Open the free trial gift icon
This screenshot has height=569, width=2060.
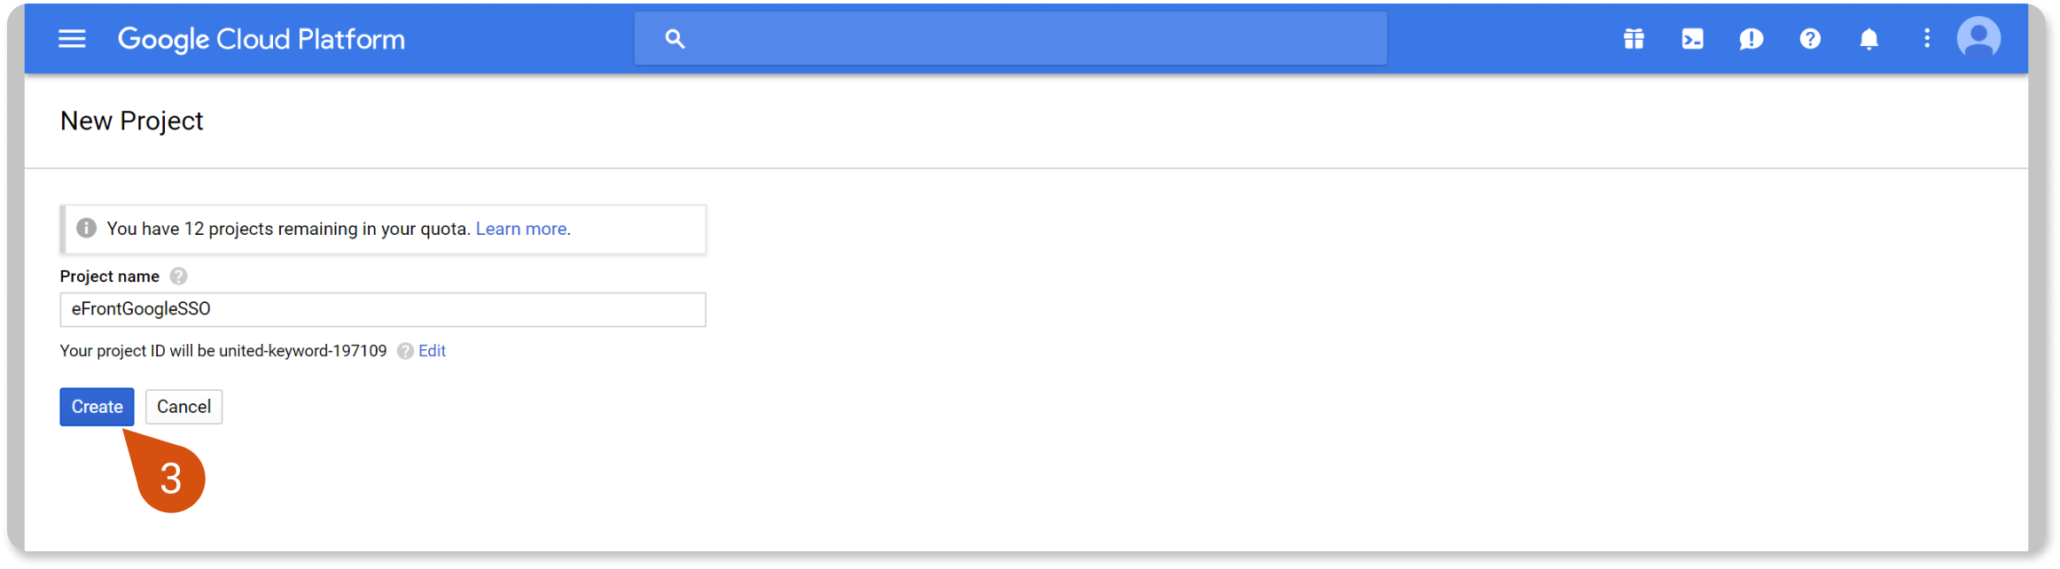[1634, 39]
